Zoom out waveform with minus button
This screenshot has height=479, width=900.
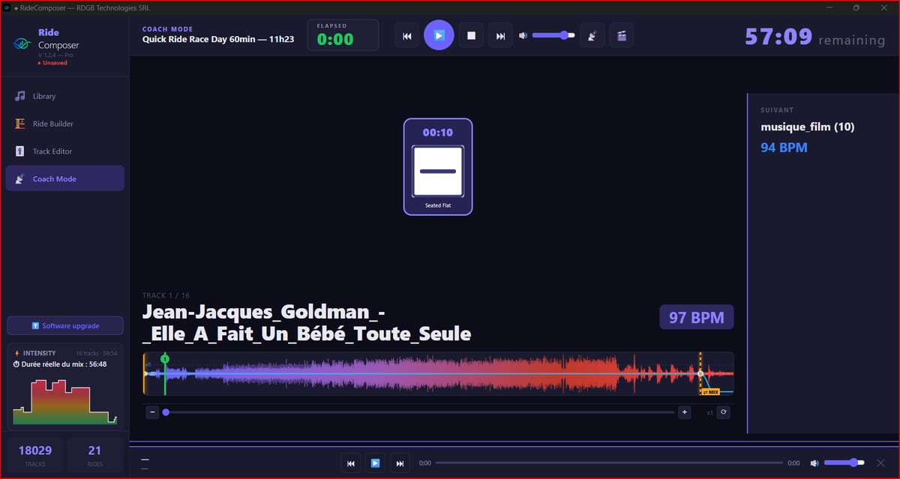[152, 412]
